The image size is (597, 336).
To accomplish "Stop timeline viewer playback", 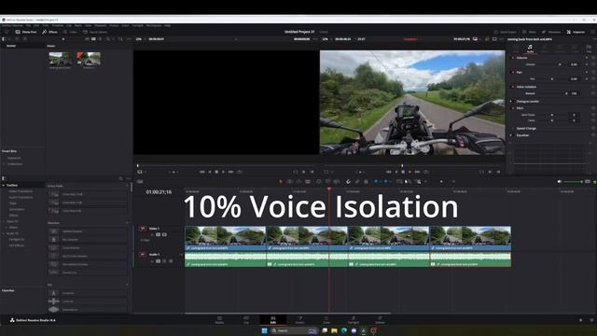I will [403, 172].
